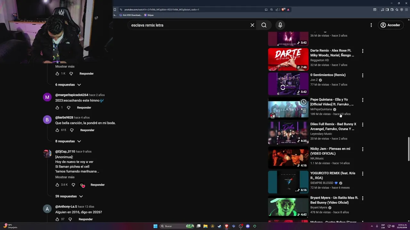Start voice search with the microphone icon

click(280, 25)
